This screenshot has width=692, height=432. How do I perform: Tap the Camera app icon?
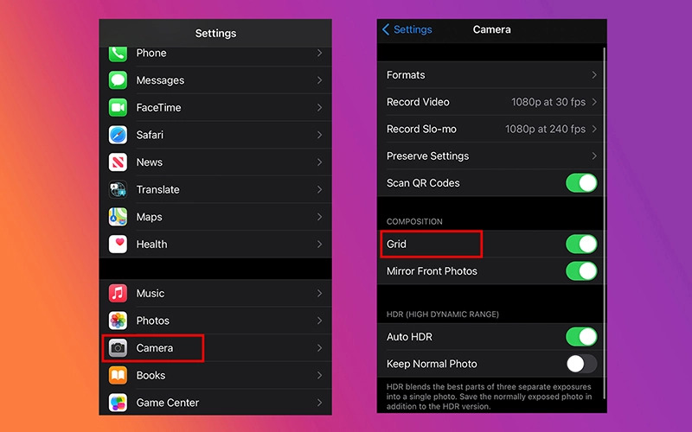(x=118, y=348)
